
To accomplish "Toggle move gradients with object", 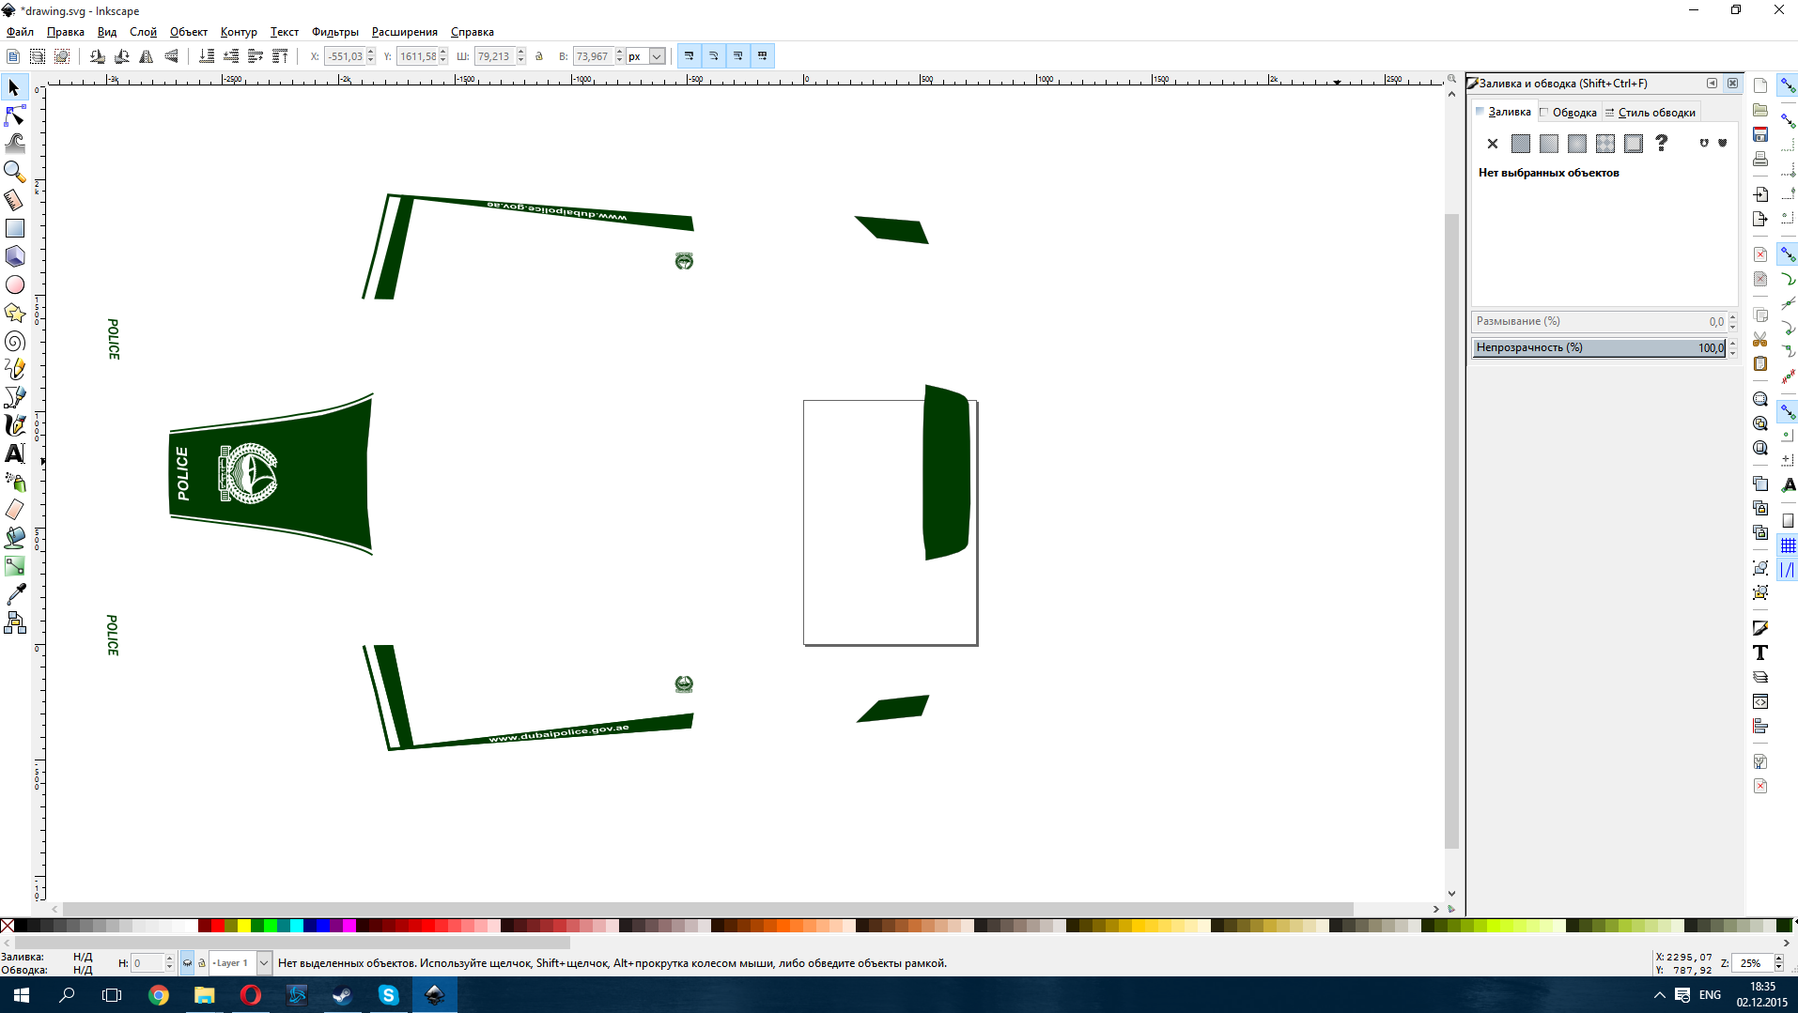I will coord(738,56).
